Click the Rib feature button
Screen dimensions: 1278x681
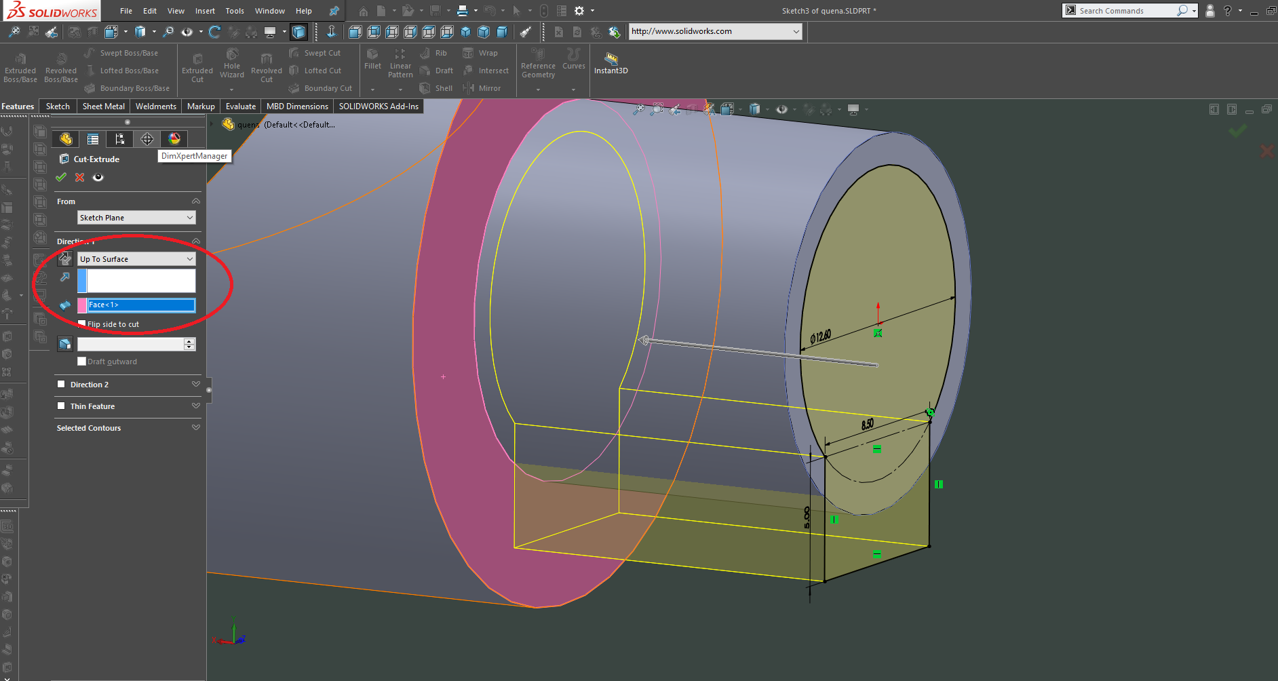(x=433, y=53)
